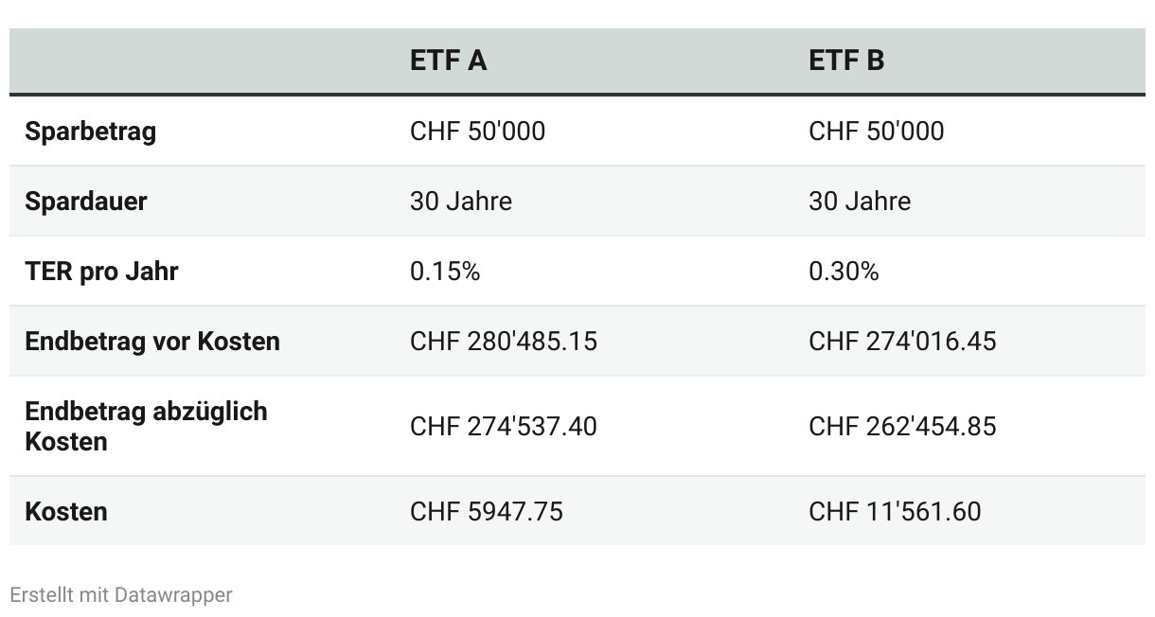1155x617 pixels.
Task: Click the cost value CHF 11'561.60
Action: pyautogui.click(x=895, y=512)
